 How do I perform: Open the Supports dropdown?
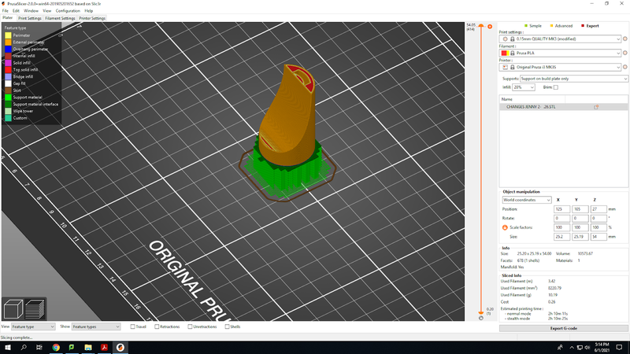[574, 79]
